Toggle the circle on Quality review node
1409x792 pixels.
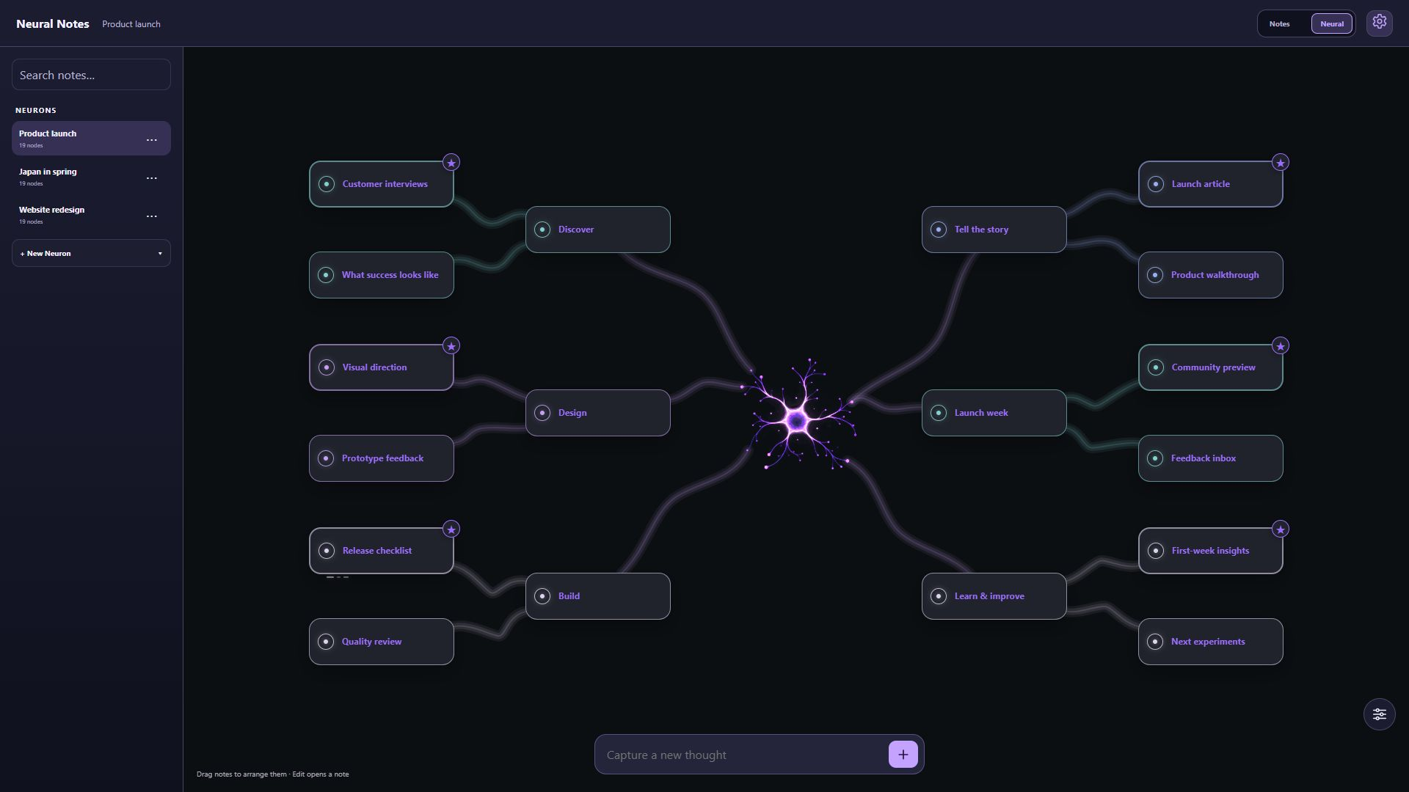(x=326, y=642)
